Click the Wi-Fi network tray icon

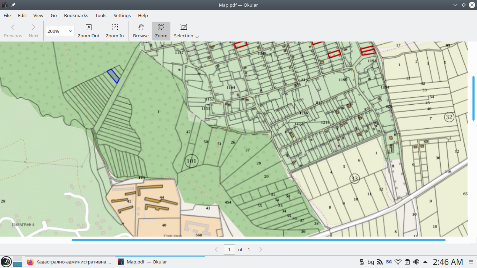point(398,262)
